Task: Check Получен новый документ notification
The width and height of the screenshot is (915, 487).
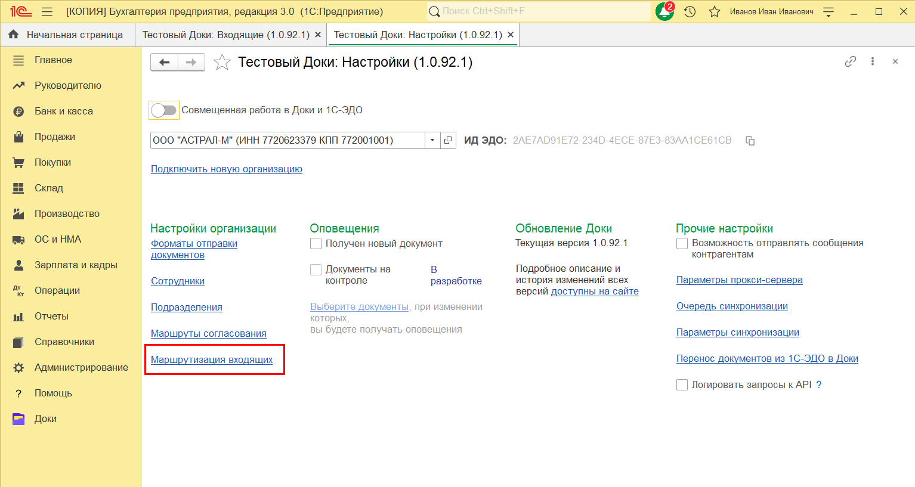Action: [x=316, y=244]
